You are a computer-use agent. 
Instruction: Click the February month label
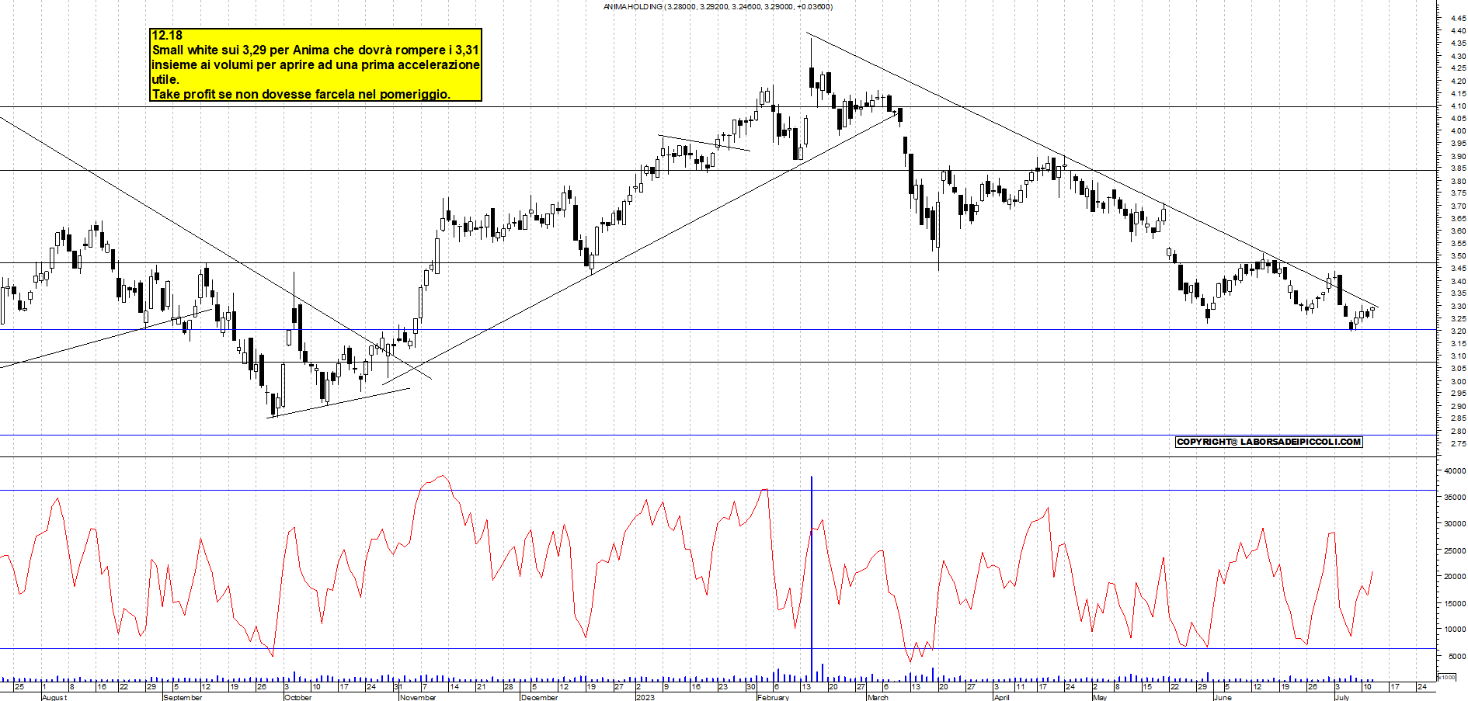click(773, 697)
